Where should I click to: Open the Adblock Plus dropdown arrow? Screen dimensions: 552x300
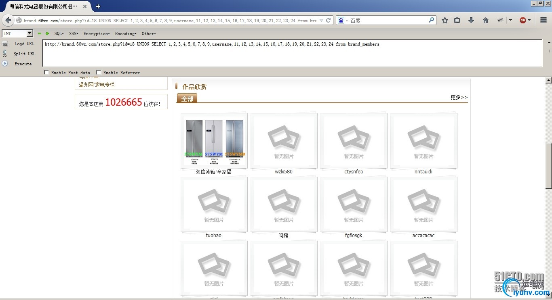point(529,20)
